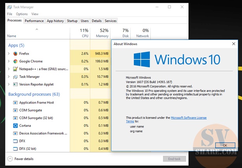The image size is (242, 168).
Task: Click OK in the About Windows dialog
Action: point(225,145)
